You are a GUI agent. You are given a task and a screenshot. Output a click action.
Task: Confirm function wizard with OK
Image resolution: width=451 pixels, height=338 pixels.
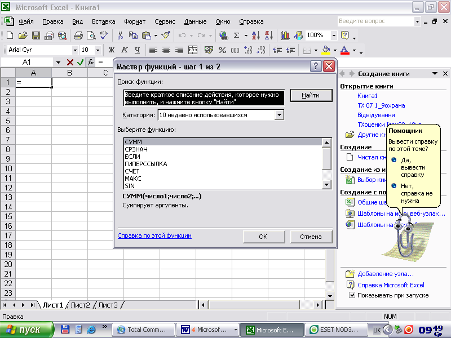tap(263, 237)
